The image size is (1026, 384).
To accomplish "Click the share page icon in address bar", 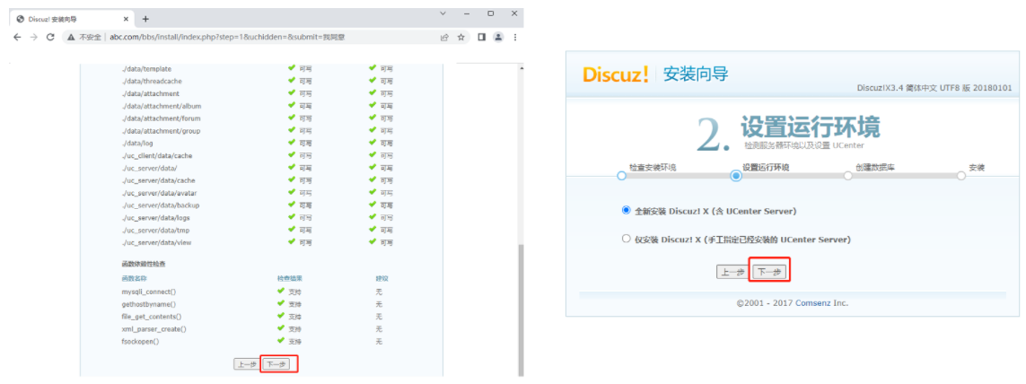I will pyautogui.click(x=445, y=38).
